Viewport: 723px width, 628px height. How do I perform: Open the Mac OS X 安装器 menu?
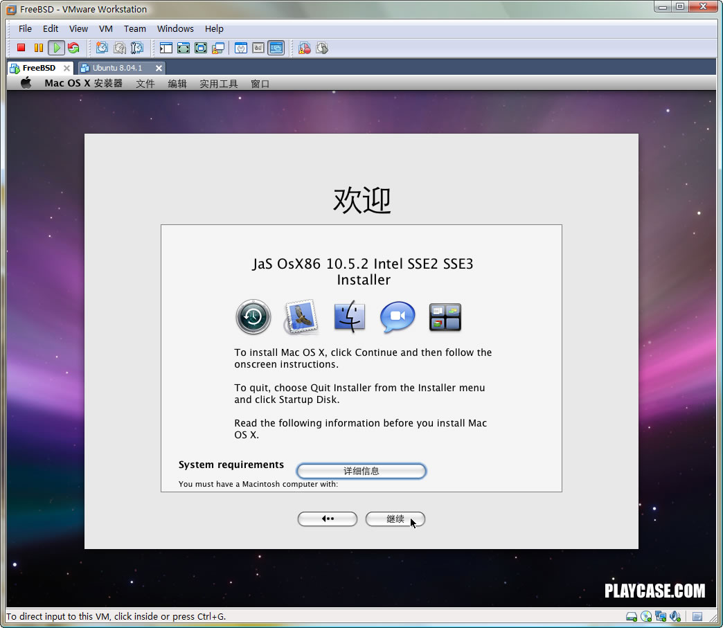coord(84,83)
